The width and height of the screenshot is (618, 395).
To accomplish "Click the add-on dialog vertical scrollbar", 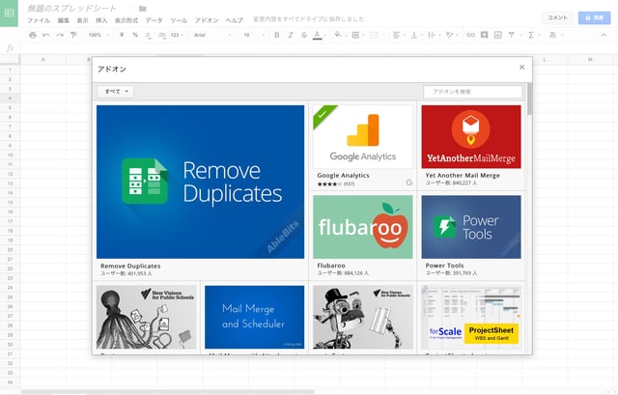I will click(529, 99).
